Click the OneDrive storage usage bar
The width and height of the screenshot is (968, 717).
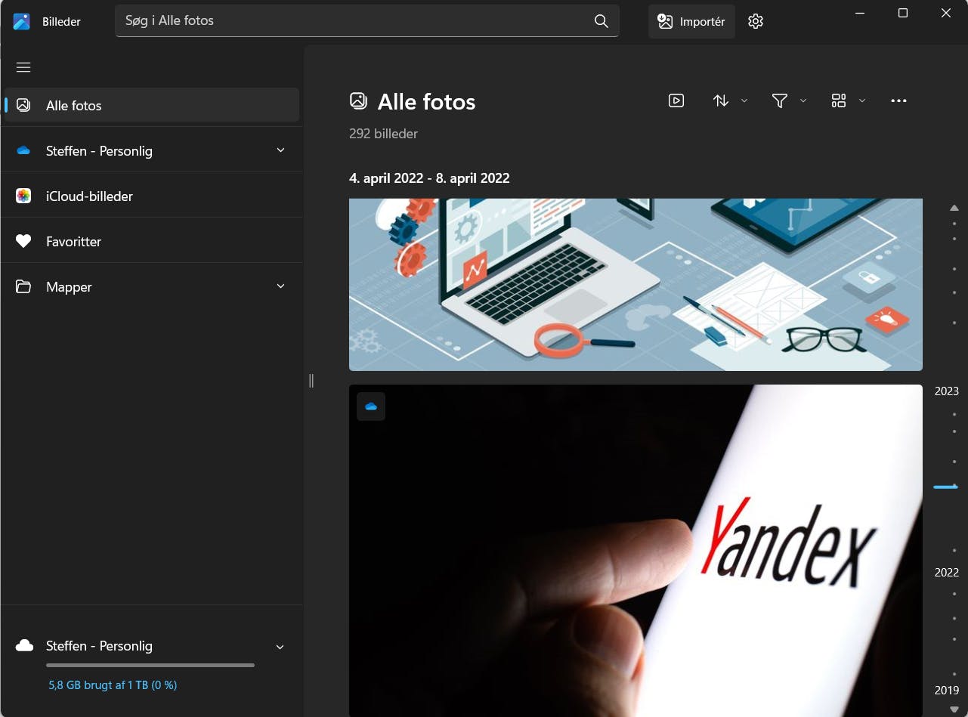coord(150,665)
